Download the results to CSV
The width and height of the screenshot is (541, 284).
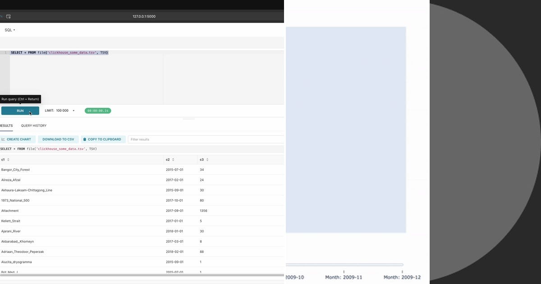(x=58, y=139)
